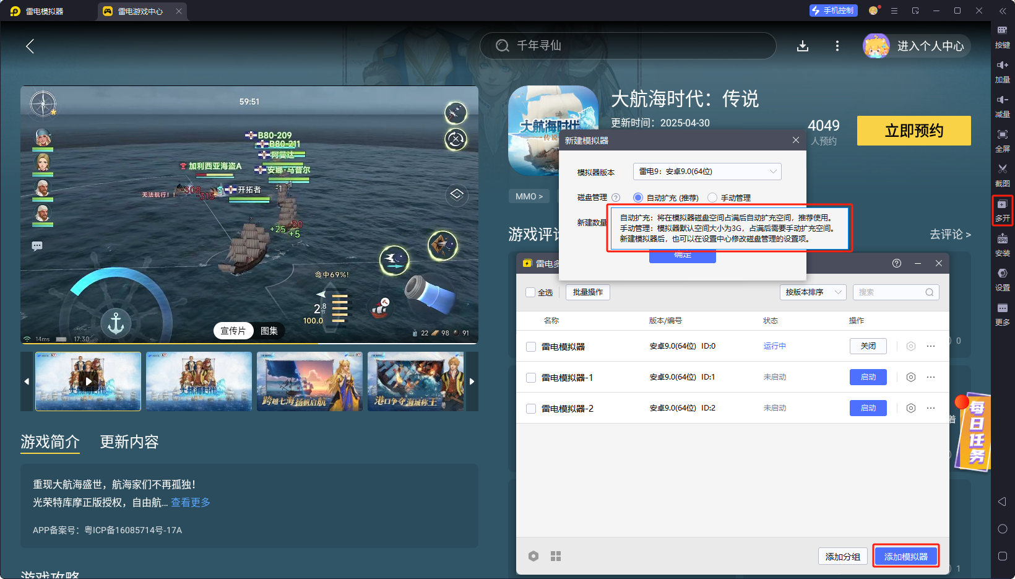Click the Android recent apps square
Viewport: 1015px width, 579px height.
(1003, 556)
